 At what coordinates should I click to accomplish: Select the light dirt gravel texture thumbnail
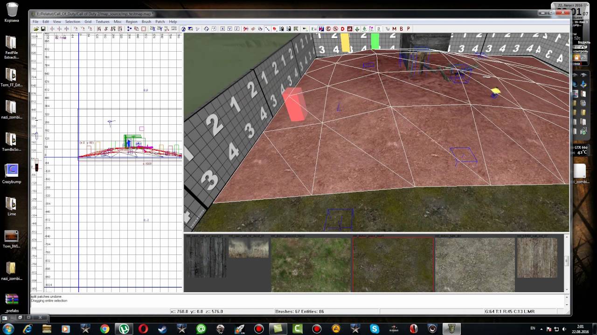pos(475,265)
